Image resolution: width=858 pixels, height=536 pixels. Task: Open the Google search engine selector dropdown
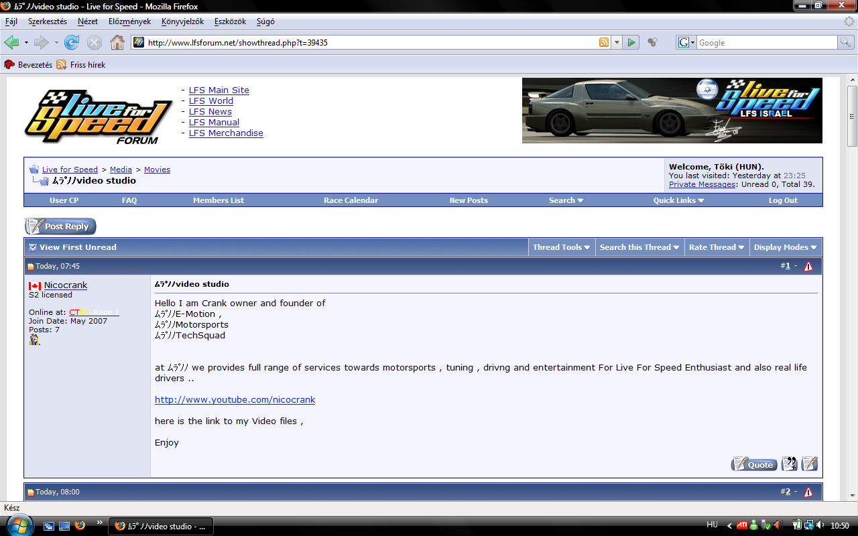686,42
